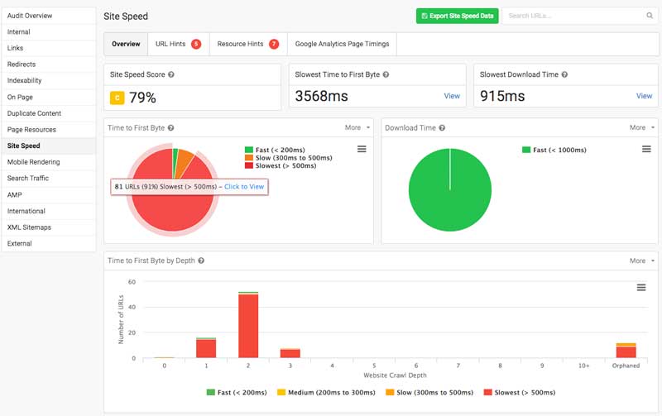Click the search magnifier icon
The width and height of the screenshot is (662, 416).
(650, 16)
